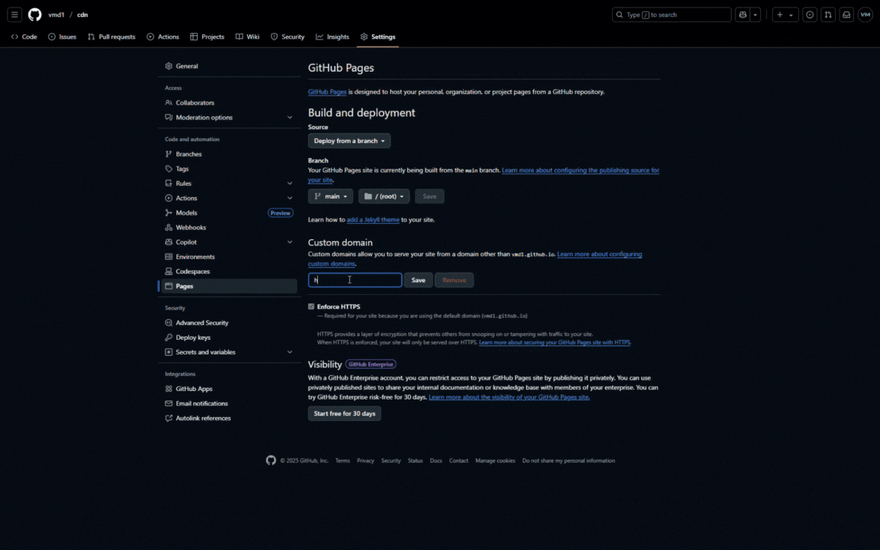Switch to the Security tab
The height and width of the screenshot is (550, 880).
[287, 37]
